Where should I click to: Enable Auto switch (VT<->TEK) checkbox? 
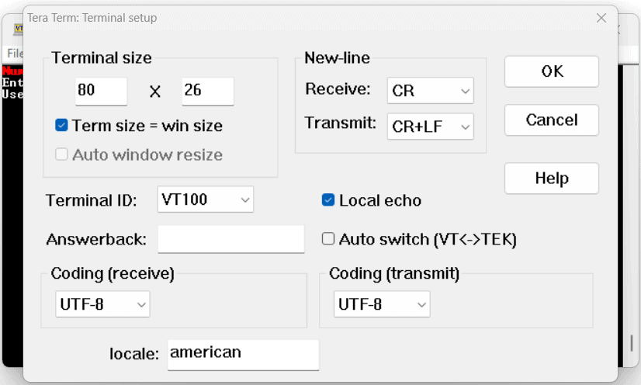pyautogui.click(x=328, y=239)
